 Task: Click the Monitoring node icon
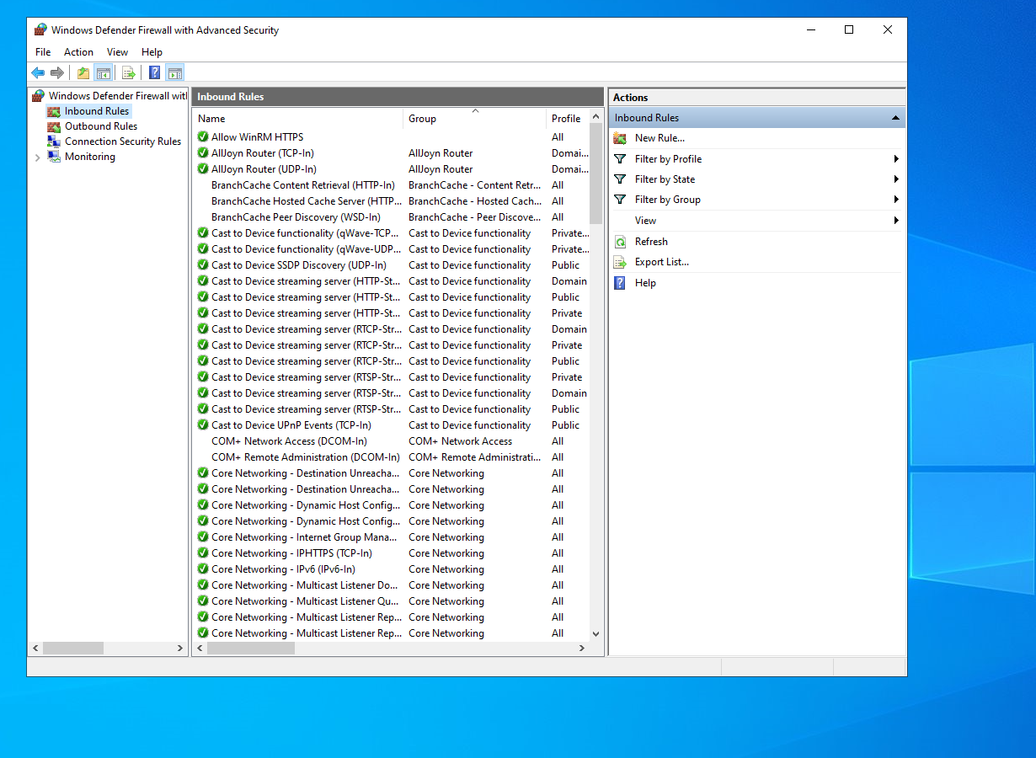tap(54, 157)
